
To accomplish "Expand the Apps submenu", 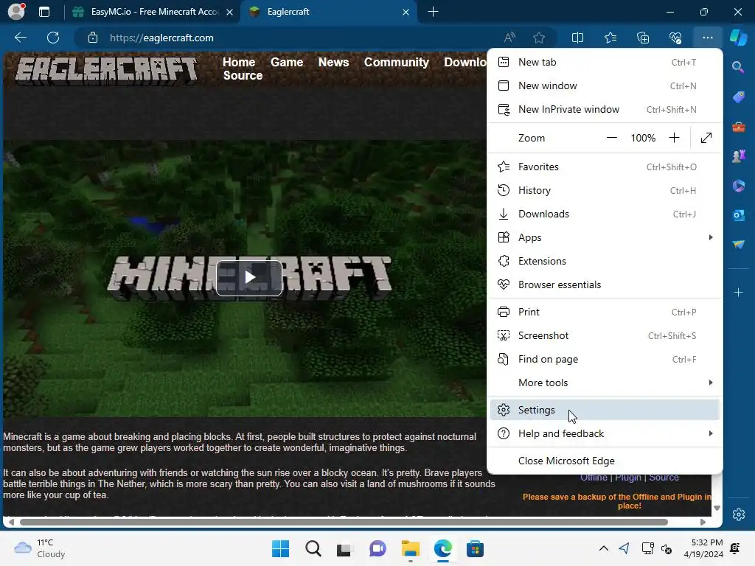I will [x=605, y=237].
